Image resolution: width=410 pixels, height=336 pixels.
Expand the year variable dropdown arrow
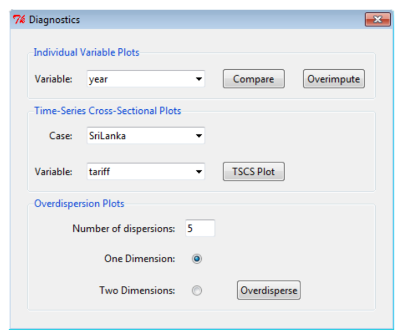click(198, 80)
